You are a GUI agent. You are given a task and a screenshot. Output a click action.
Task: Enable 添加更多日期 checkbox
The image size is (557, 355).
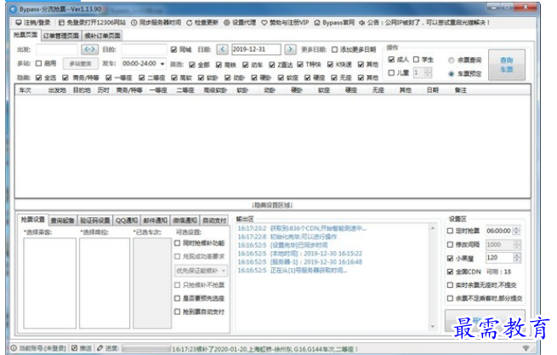tap(334, 49)
